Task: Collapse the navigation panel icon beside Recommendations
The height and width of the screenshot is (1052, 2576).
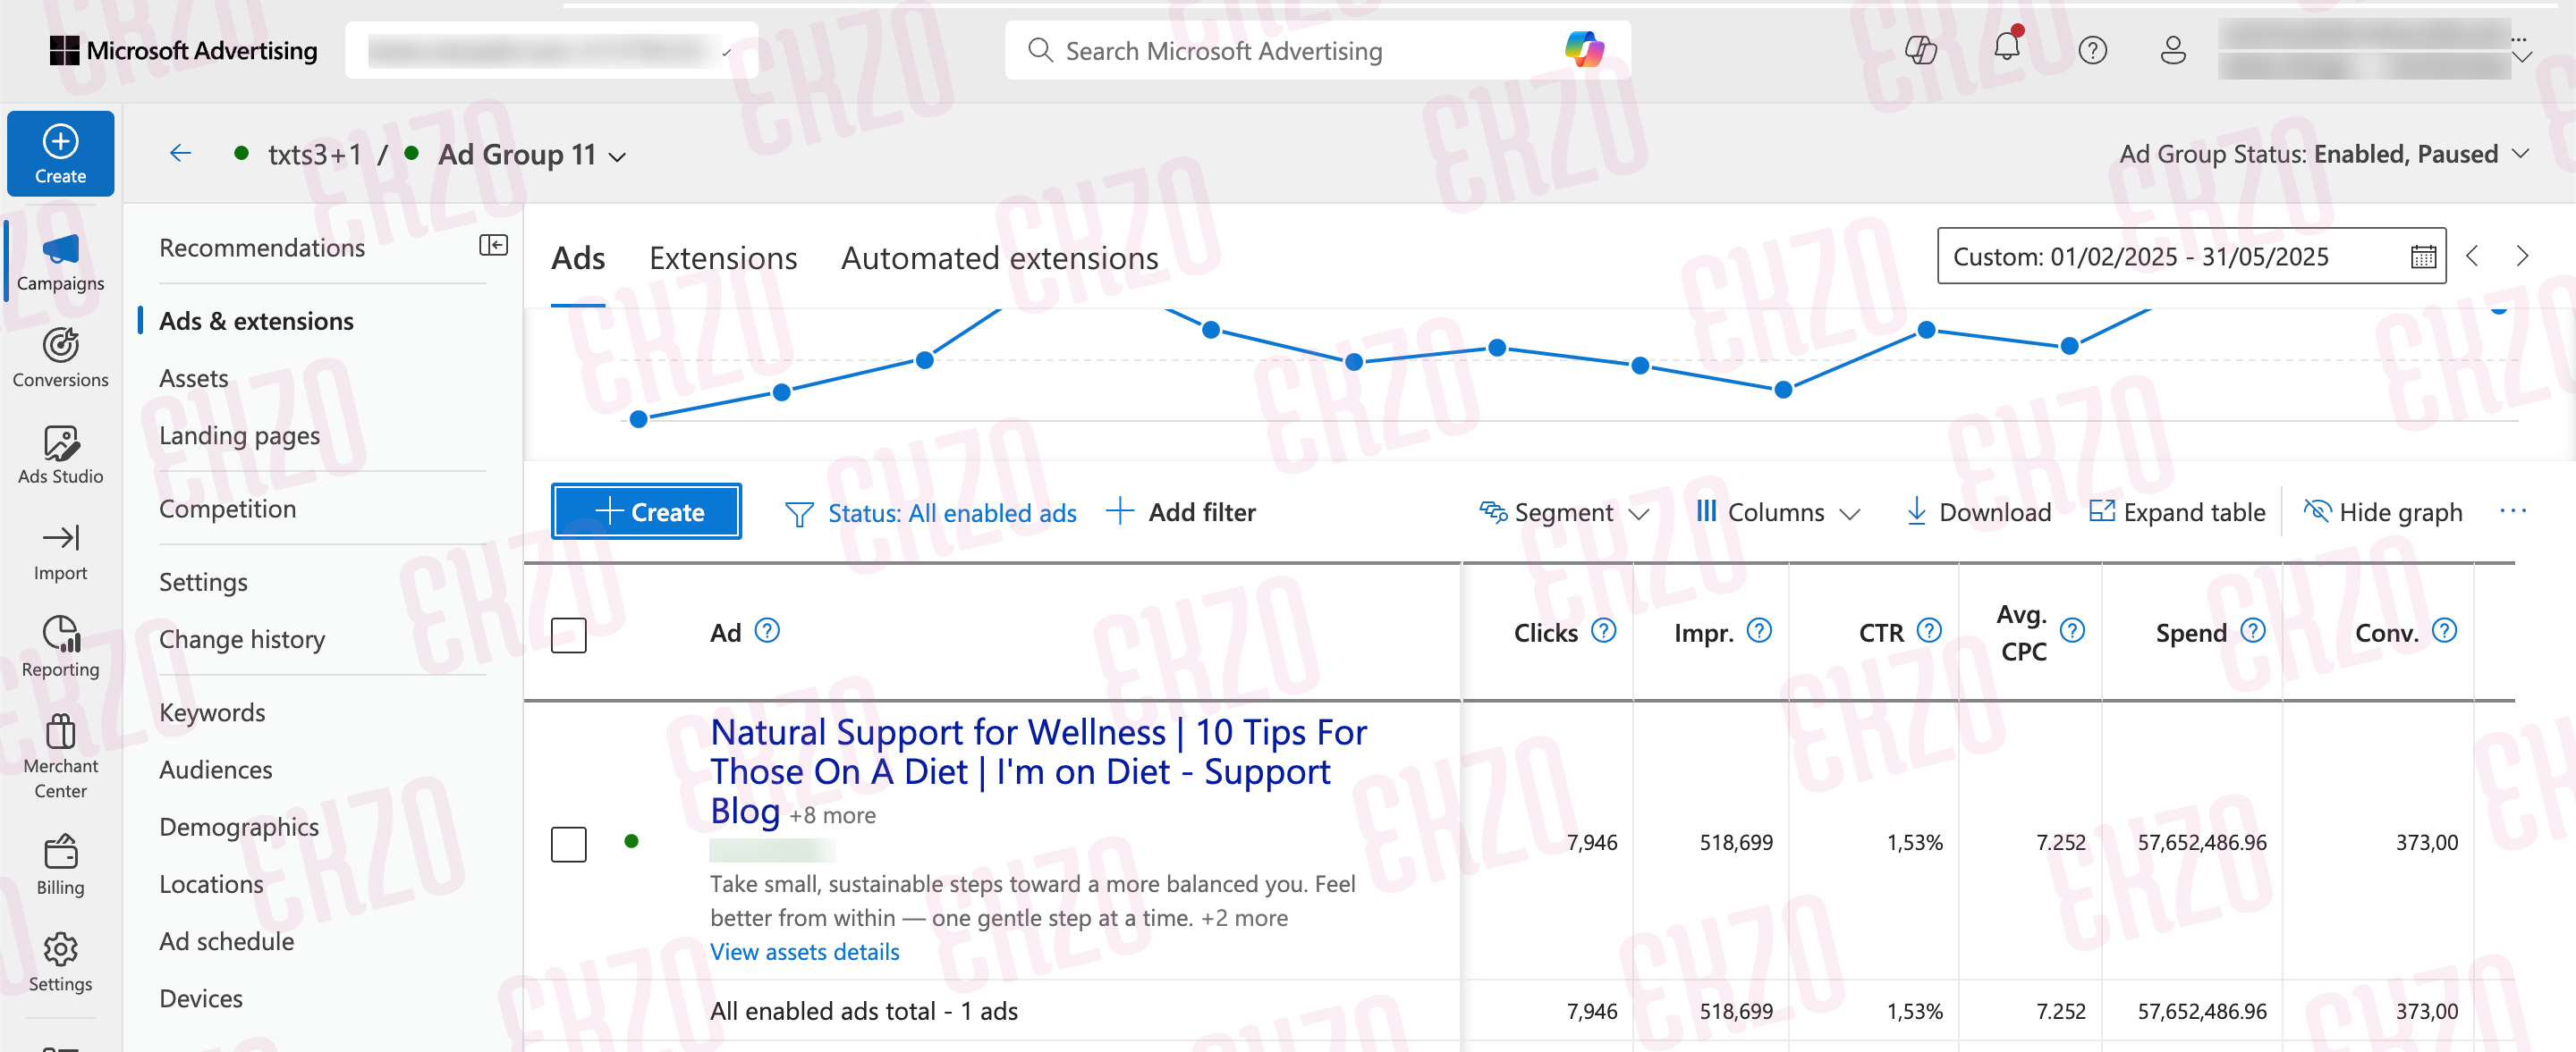Action: point(493,246)
